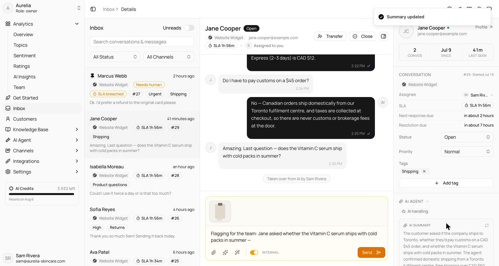
Task: Open the AI Insights page
Action: pos(24,77)
